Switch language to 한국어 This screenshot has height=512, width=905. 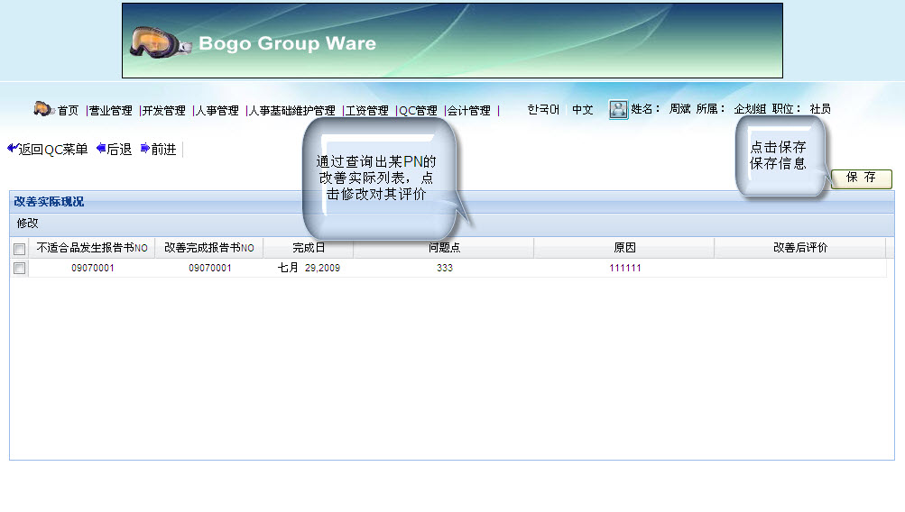(543, 110)
